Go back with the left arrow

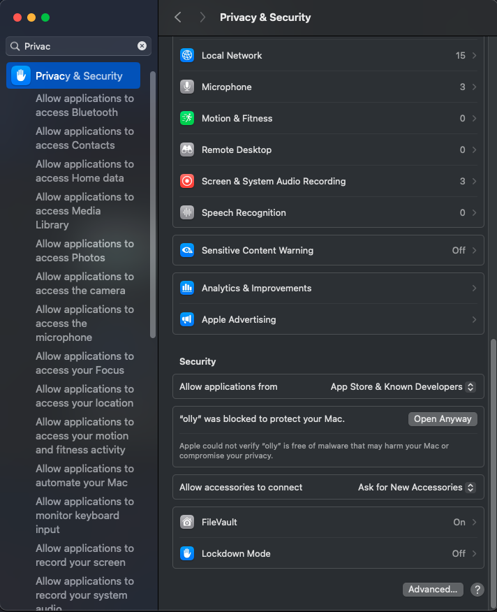(178, 17)
